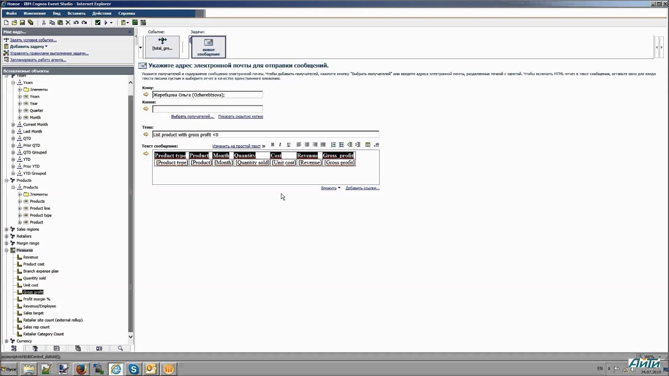This screenshot has width=669, height=376.
Task: Click the empty Копия field
Action: (207, 109)
